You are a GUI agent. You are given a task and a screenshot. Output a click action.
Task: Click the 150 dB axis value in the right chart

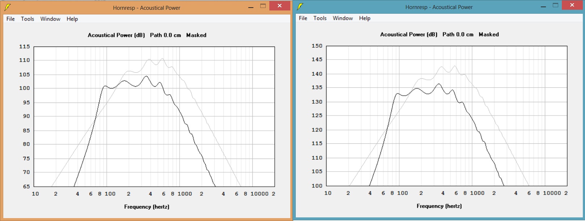click(x=317, y=46)
